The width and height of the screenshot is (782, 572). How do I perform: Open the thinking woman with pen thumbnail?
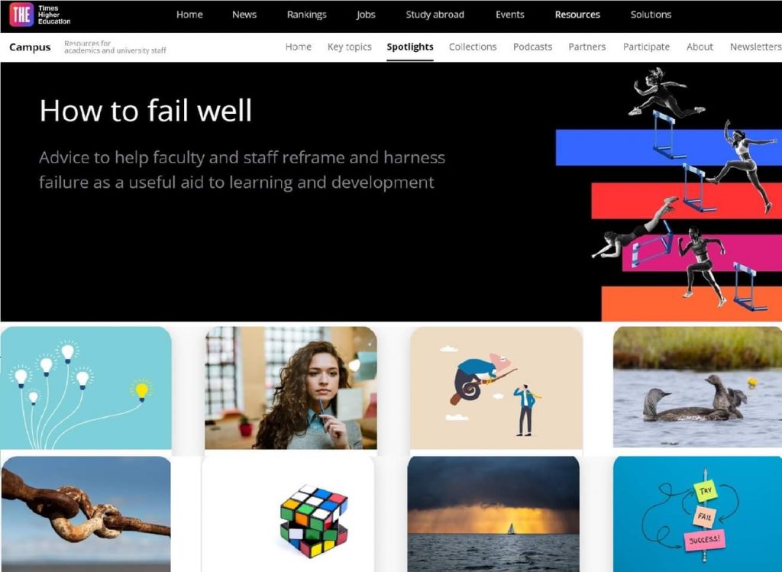click(x=291, y=388)
